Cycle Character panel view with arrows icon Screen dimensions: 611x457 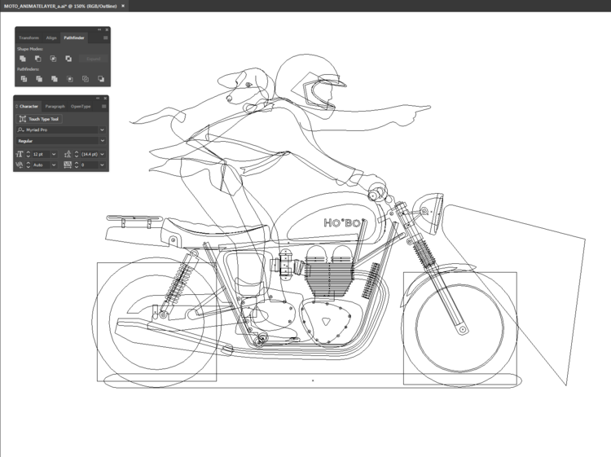[x=17, y=107]
